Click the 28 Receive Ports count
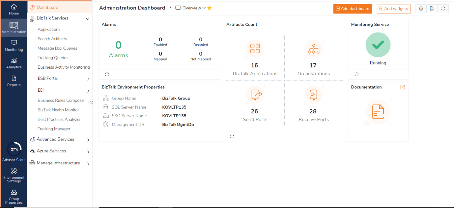Viewport: 454px width, 208px height. [313, 111]
